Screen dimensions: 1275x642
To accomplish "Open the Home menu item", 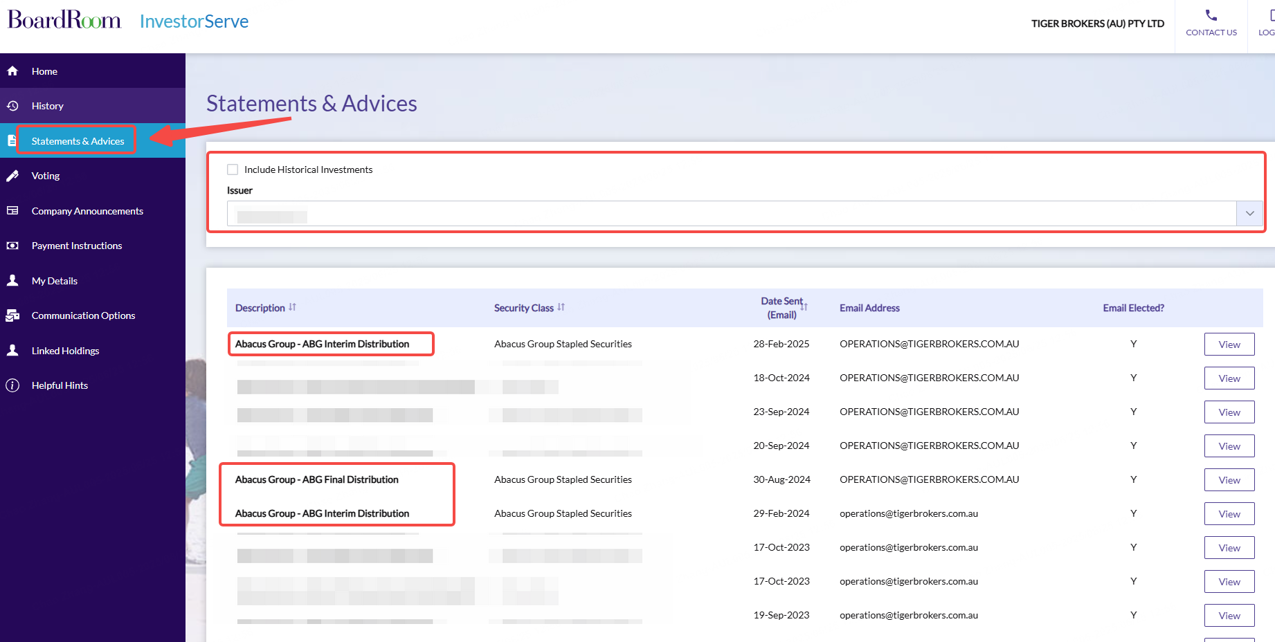I will click(x=93, y=71).
